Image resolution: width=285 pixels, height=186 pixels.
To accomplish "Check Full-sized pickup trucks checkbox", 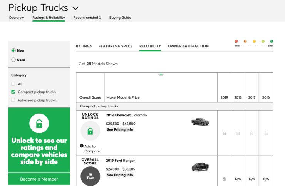I will [13, 100].
